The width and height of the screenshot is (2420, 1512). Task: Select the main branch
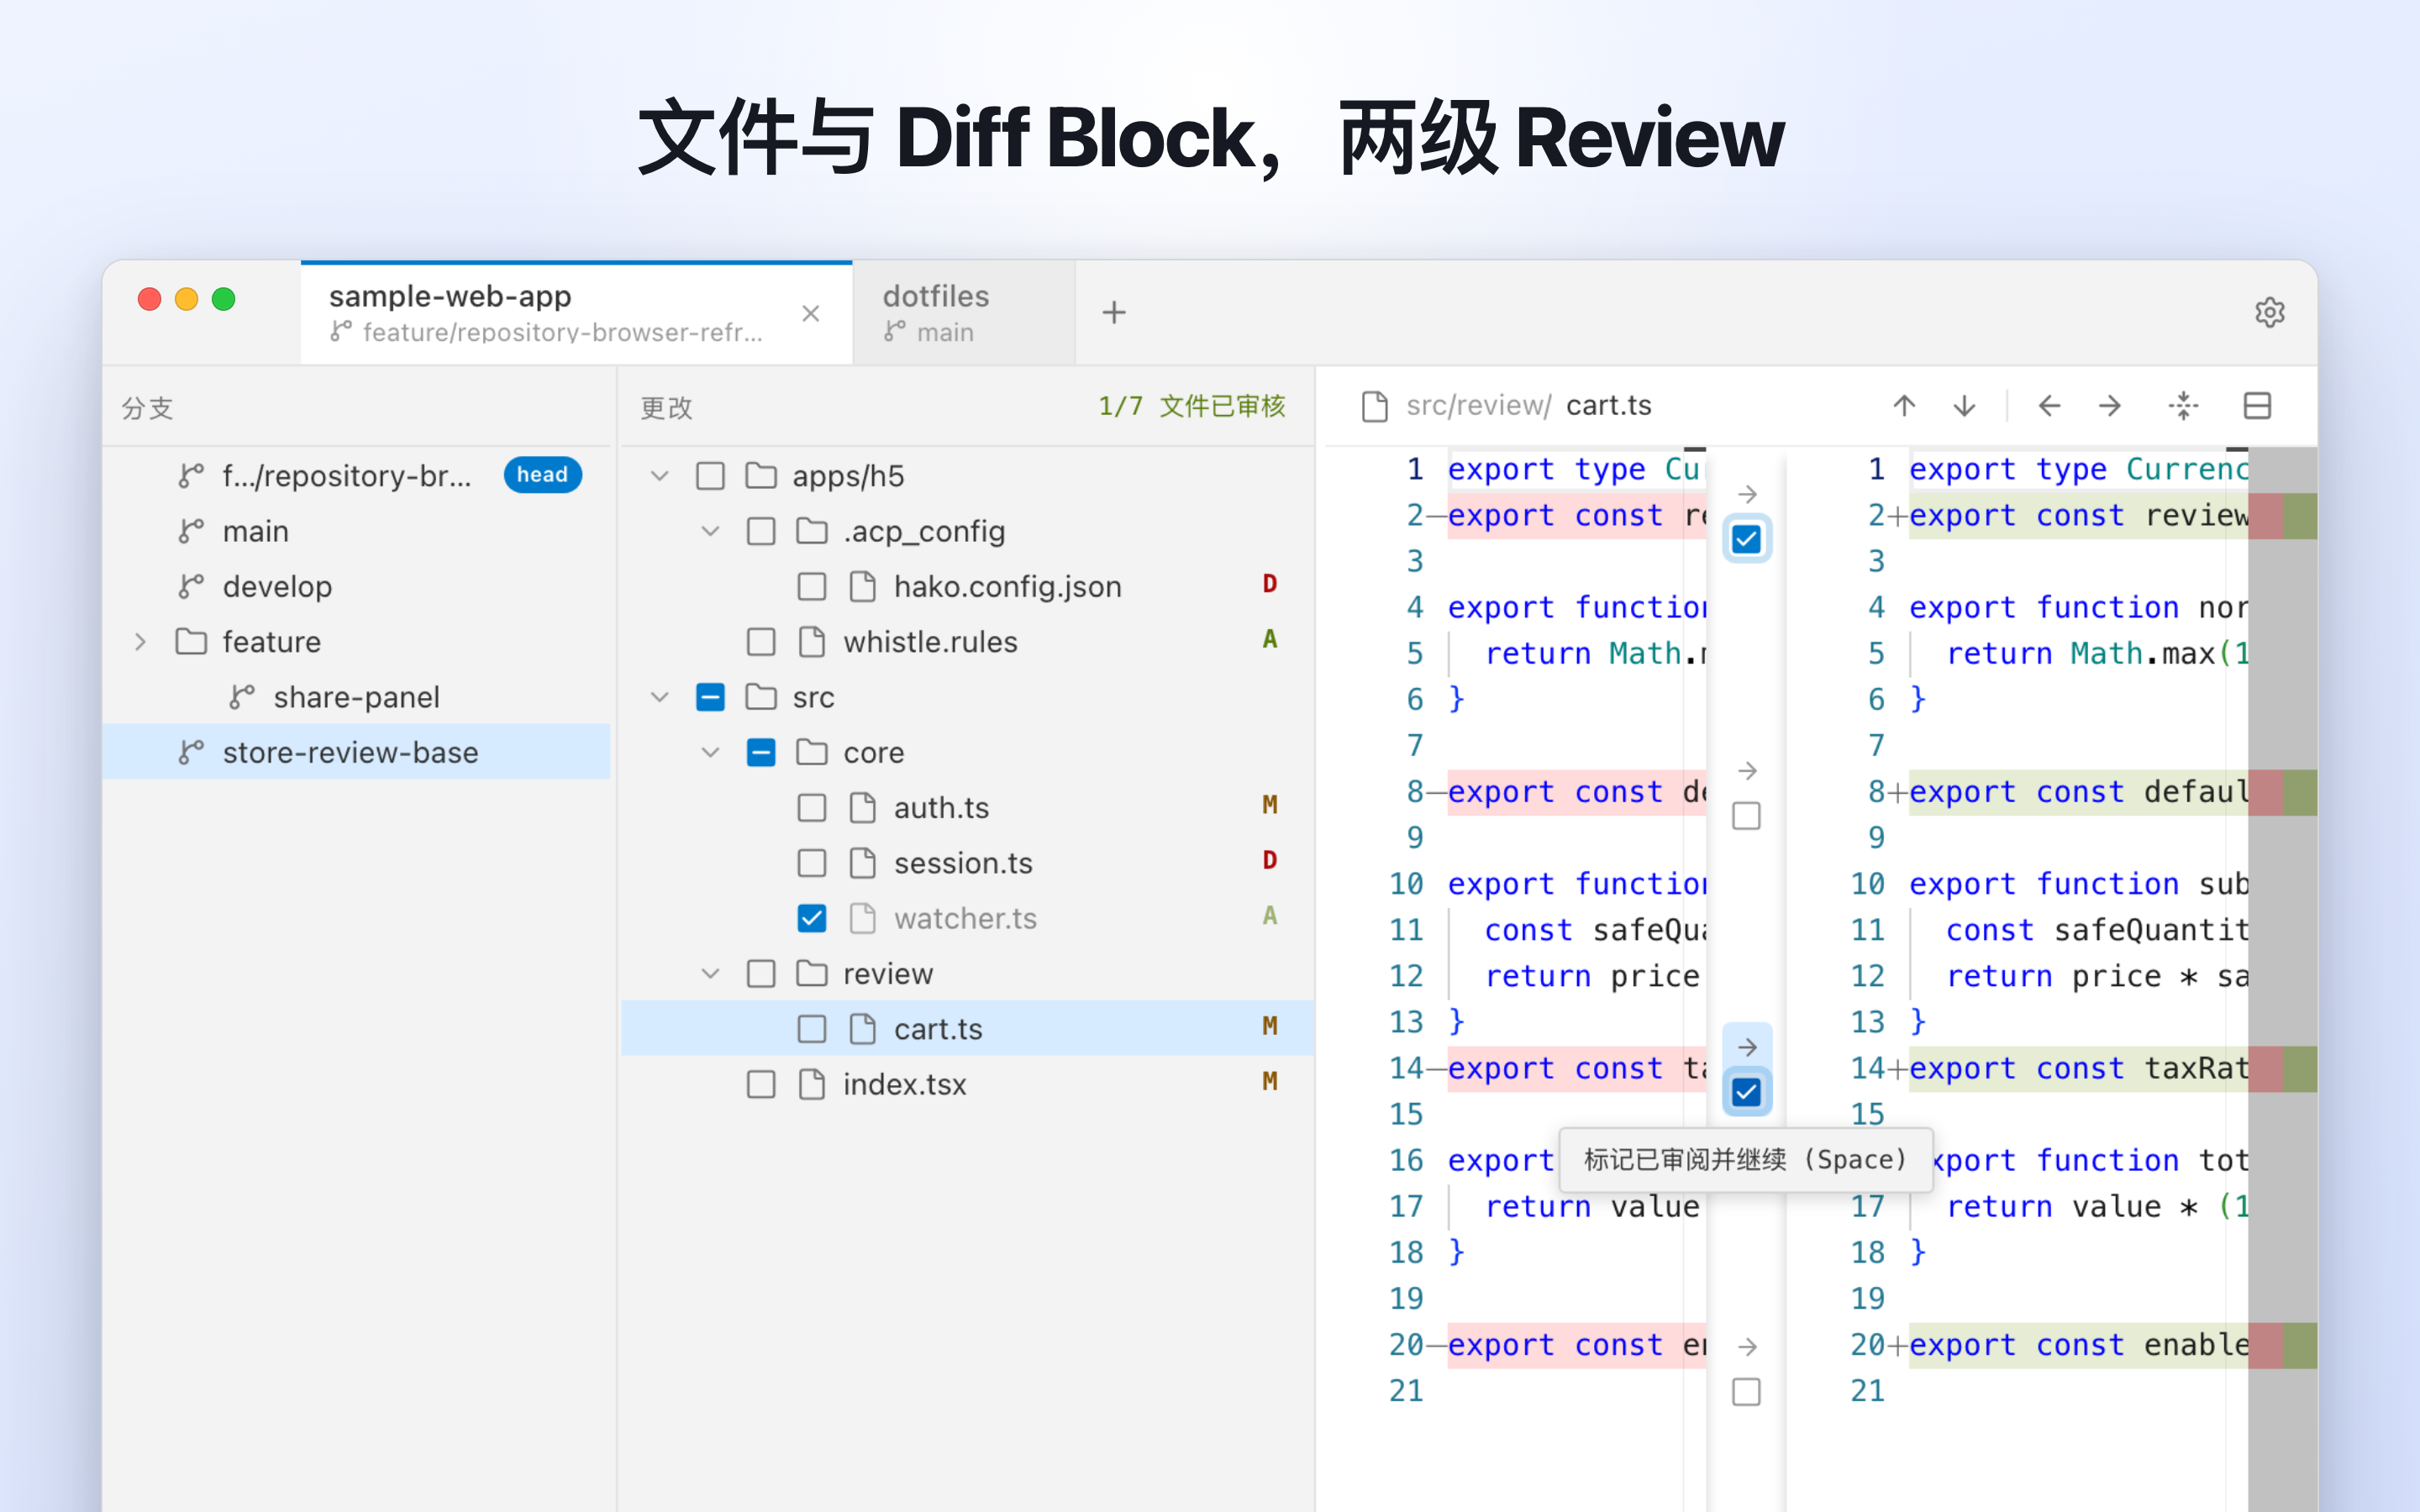[356, 531]
